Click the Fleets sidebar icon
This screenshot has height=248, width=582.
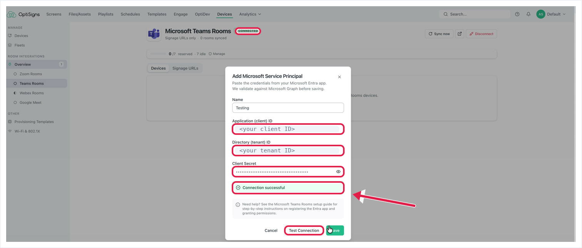point(10,45)
